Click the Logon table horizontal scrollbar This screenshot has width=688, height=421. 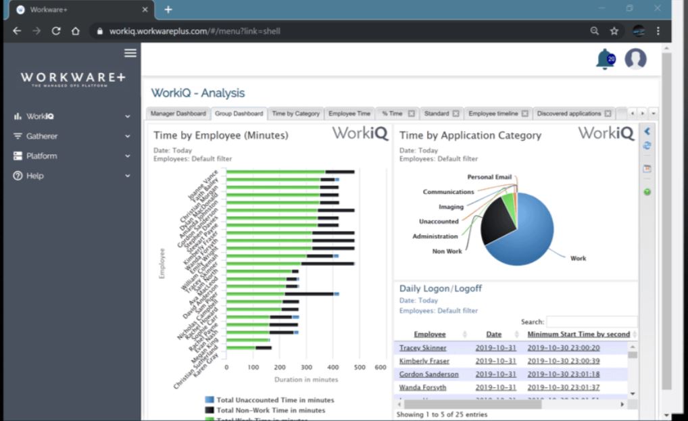[472, 404]
